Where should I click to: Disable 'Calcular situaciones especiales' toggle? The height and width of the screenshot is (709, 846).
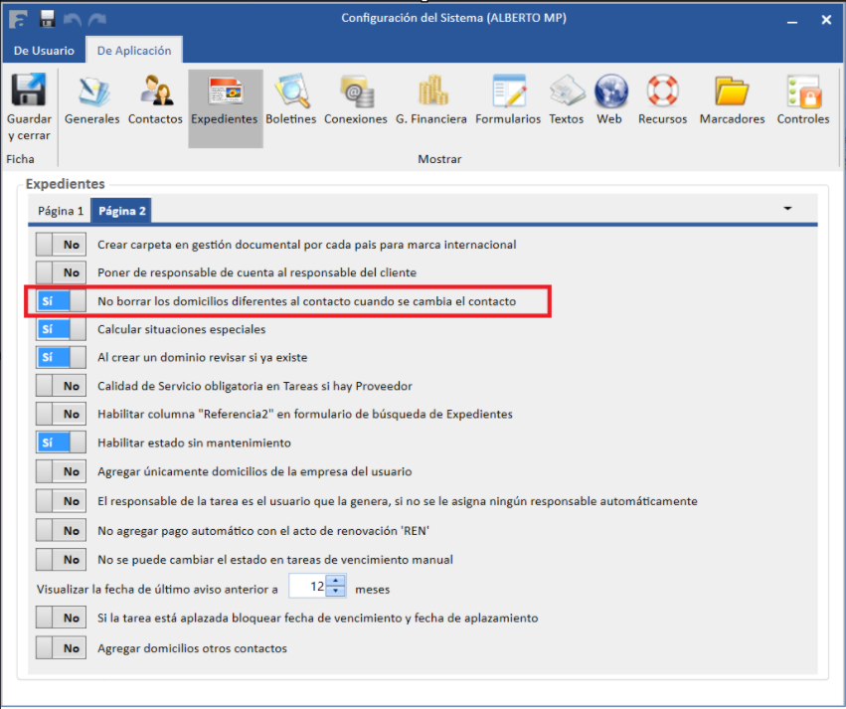(x=61, y=329)
